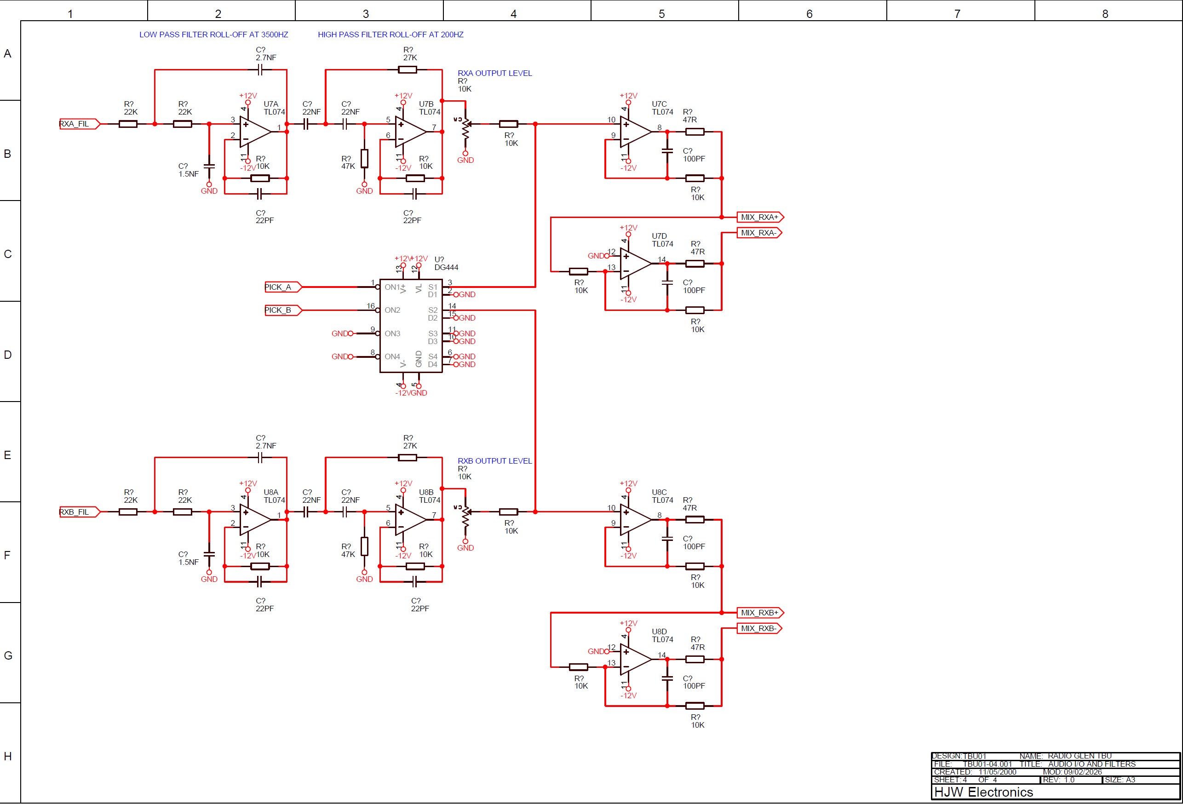The width and height of the screenshot is (1183, 804).
Task: Click the HIGH PASS FILTER ROLL-OFF annotation
Action: coord(391,34)
